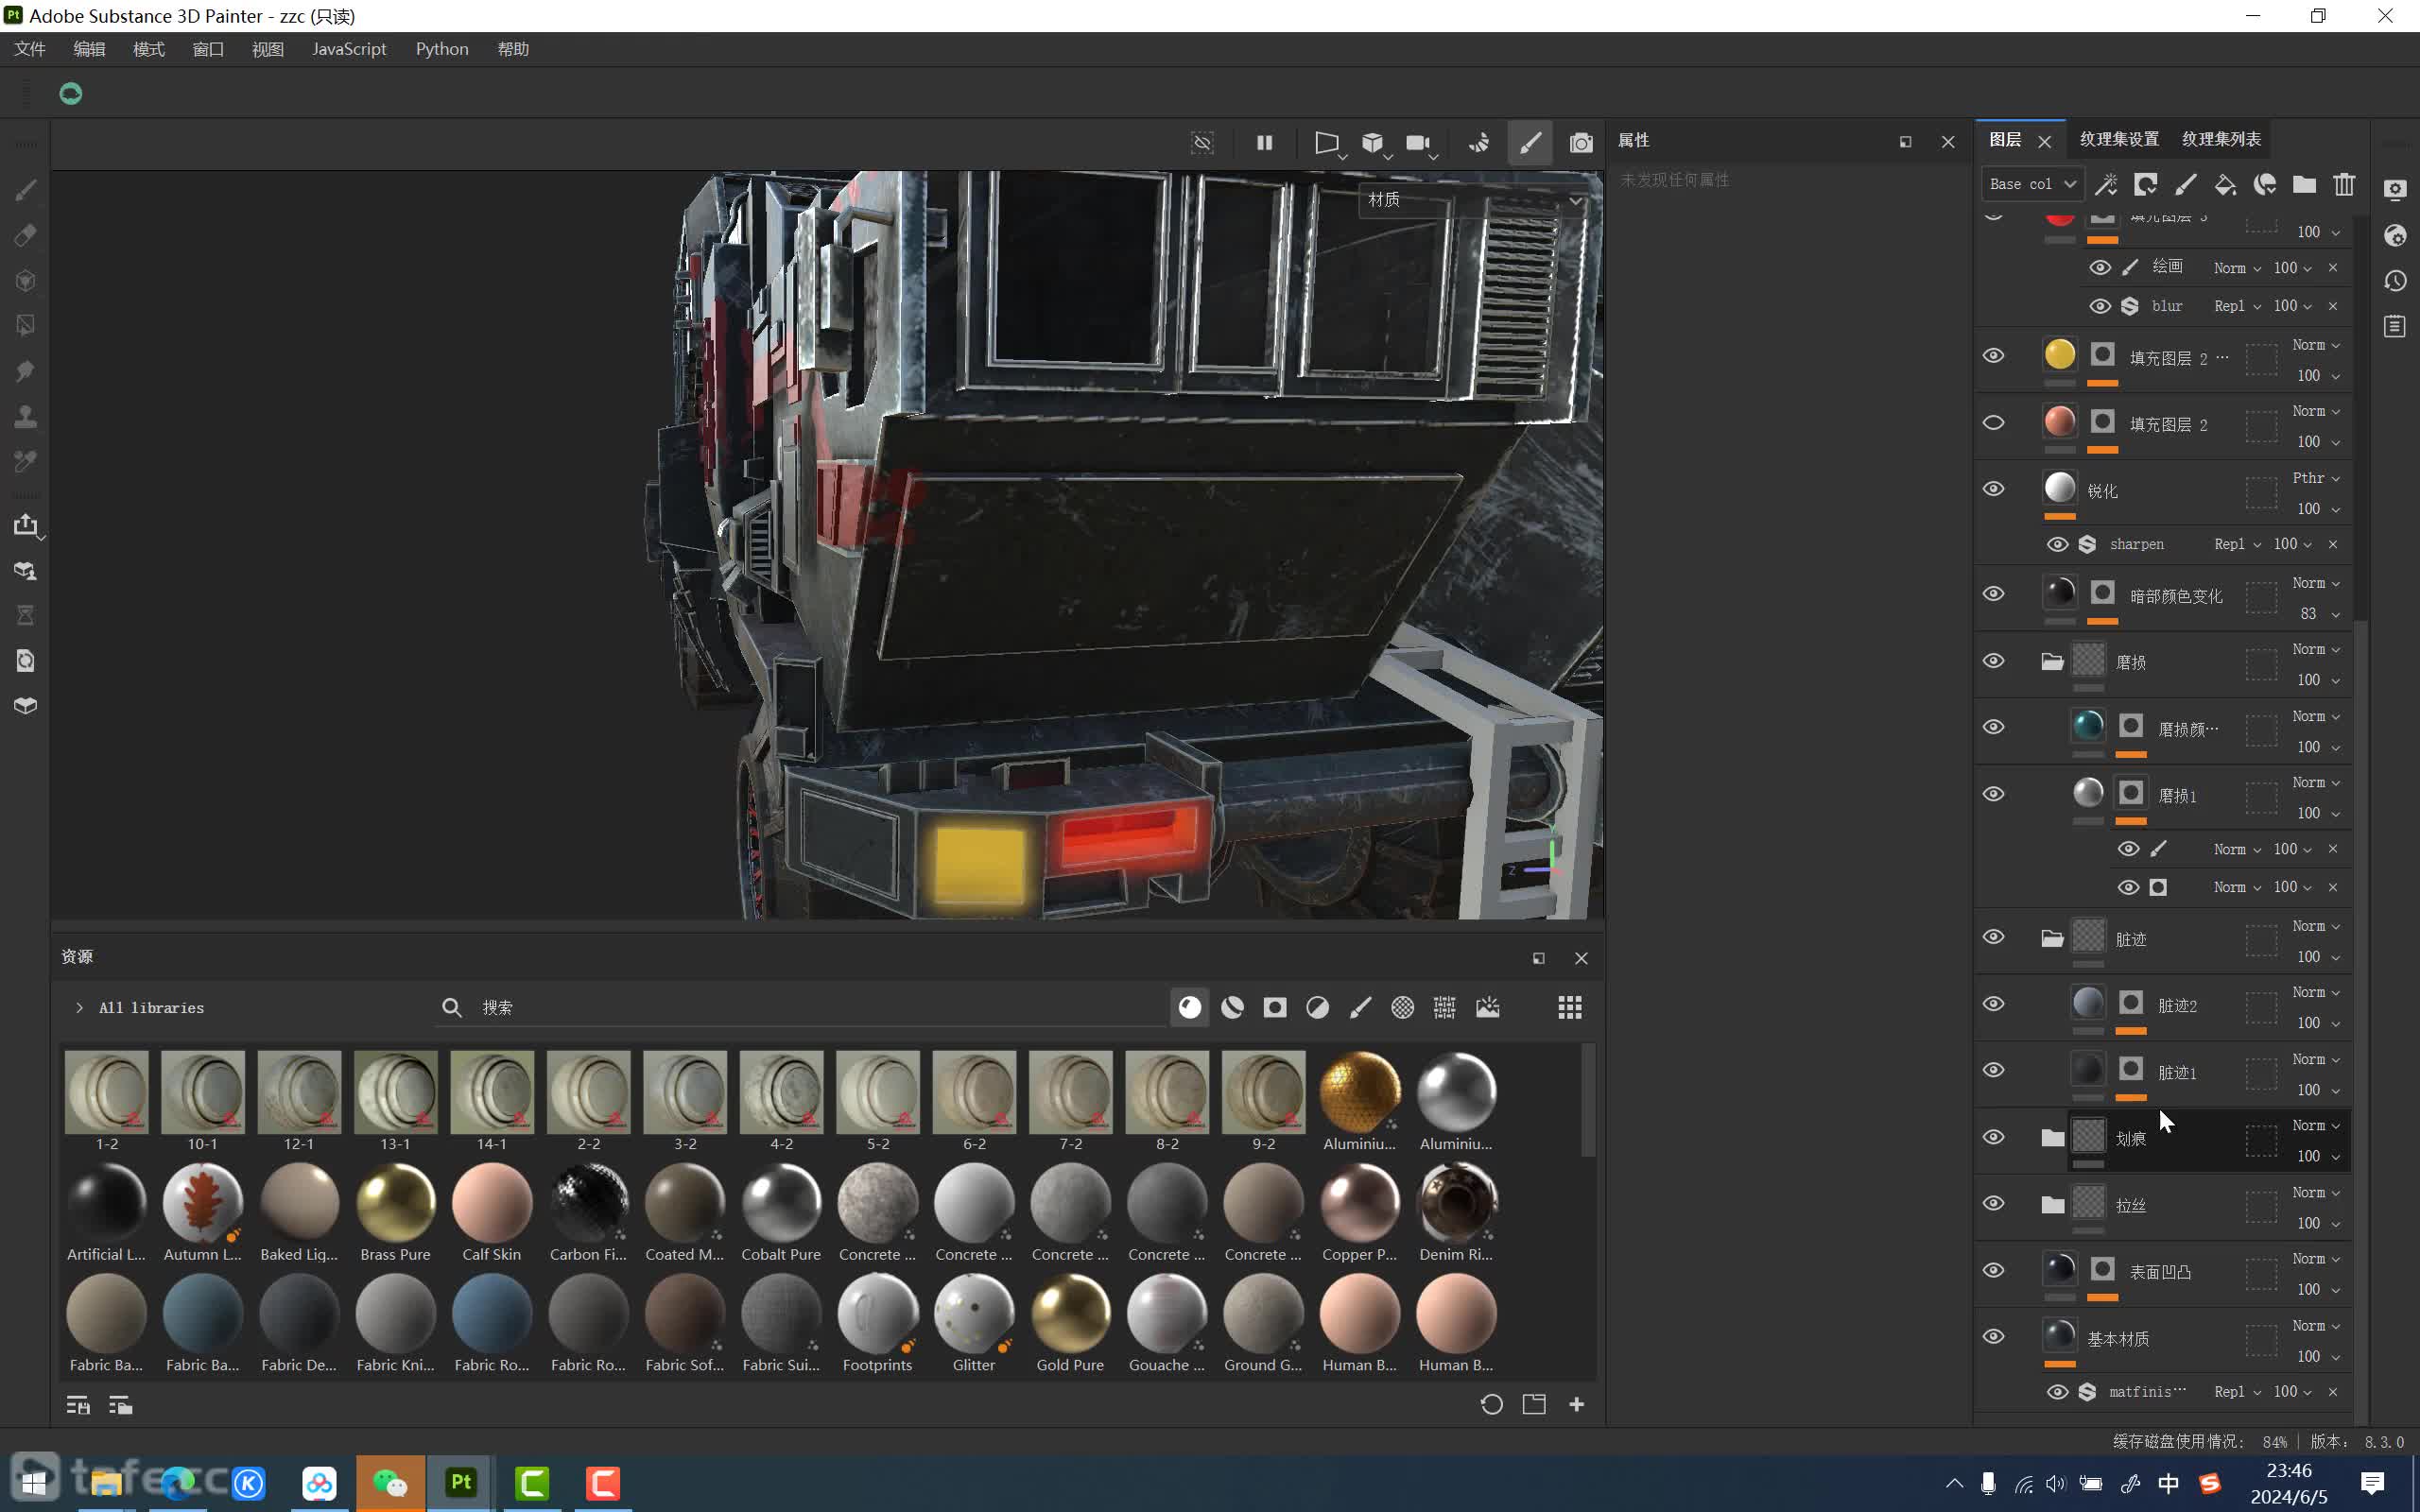This screenshot has height=1512, width=2420.
Task: Add a paint effect with the wand icon
Action: (x=2106, y=184)
